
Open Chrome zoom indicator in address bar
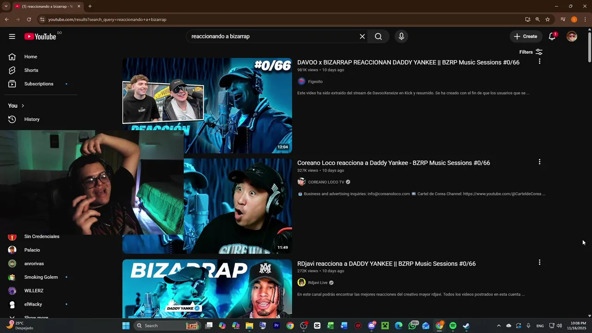pyautogui.click(x=537, y=19)
